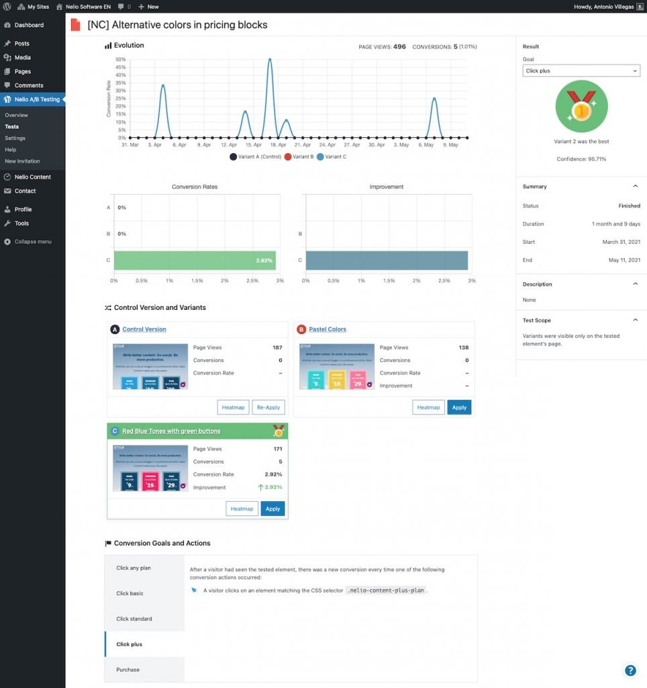
Task: Collapse the Summary section
Action: [635, 186]
